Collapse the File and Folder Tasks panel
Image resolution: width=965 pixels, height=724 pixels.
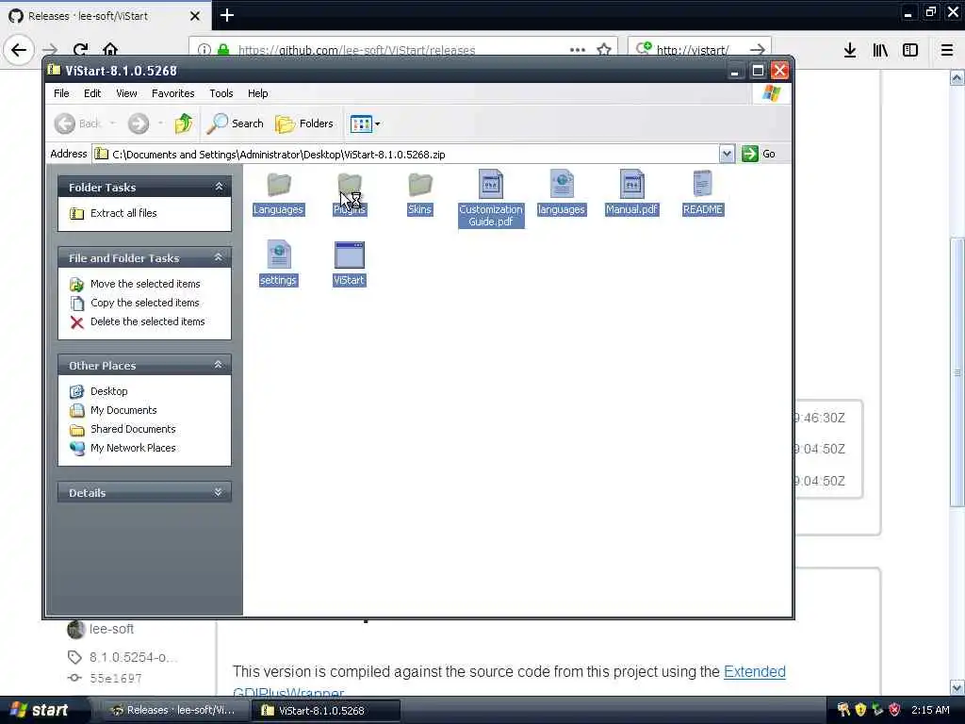coord(219,257)
